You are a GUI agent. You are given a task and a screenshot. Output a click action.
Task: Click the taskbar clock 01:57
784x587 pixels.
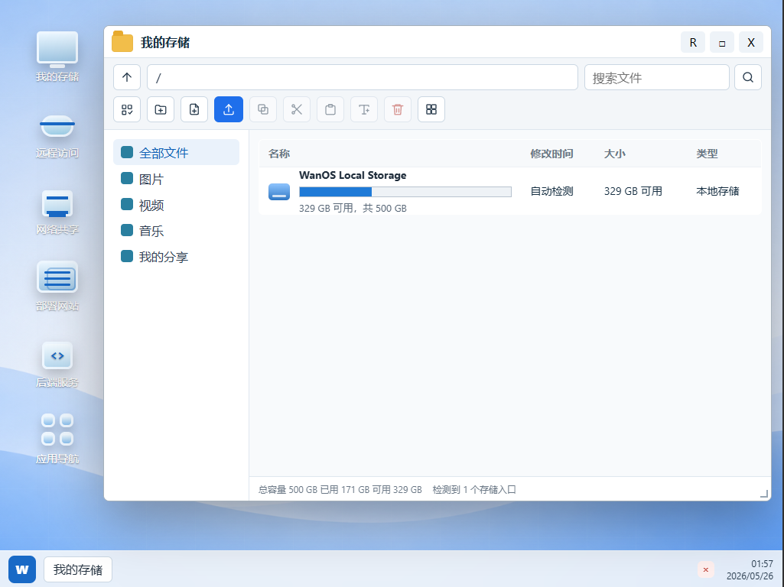pyautogui.click(x=762, y=564)
